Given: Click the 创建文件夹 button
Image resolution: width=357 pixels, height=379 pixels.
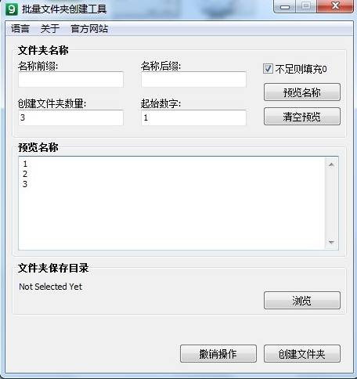Looking at the screenshot, I should click(x=302, y=354).
